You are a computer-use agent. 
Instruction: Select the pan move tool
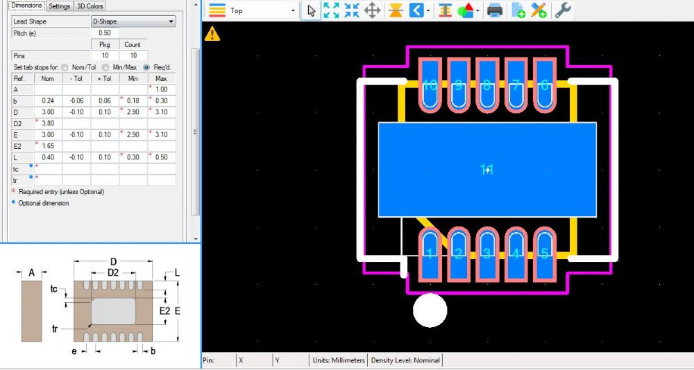tap(372, 10)
